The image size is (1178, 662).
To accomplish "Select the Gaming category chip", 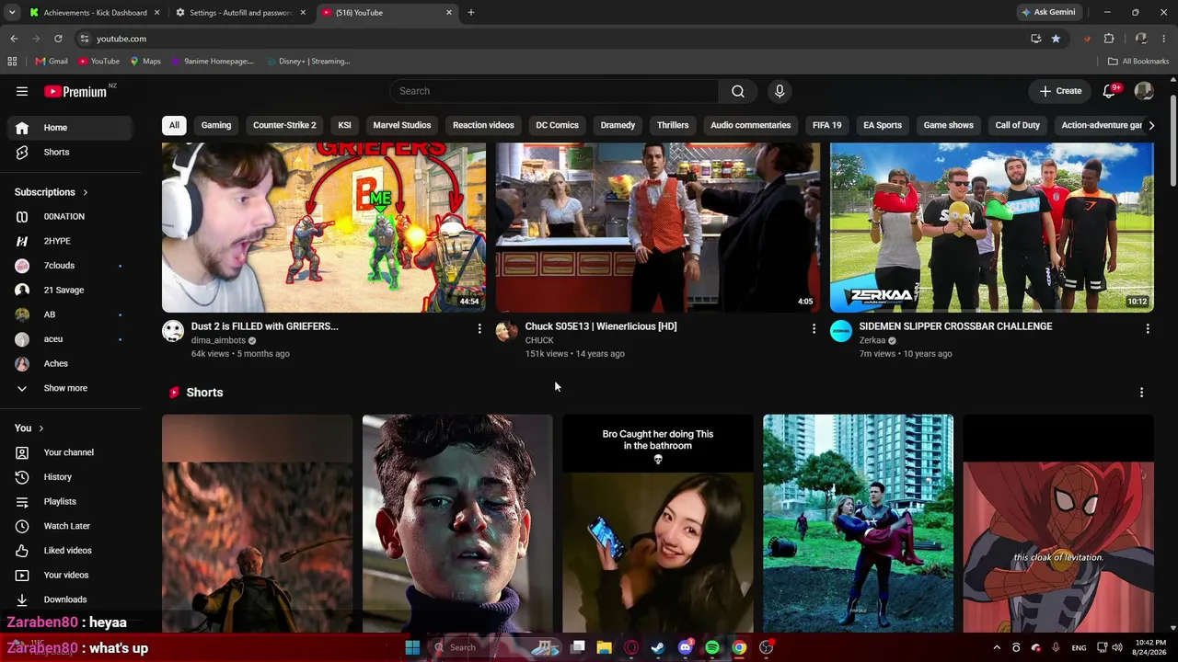I will click(x=216, y=125).
